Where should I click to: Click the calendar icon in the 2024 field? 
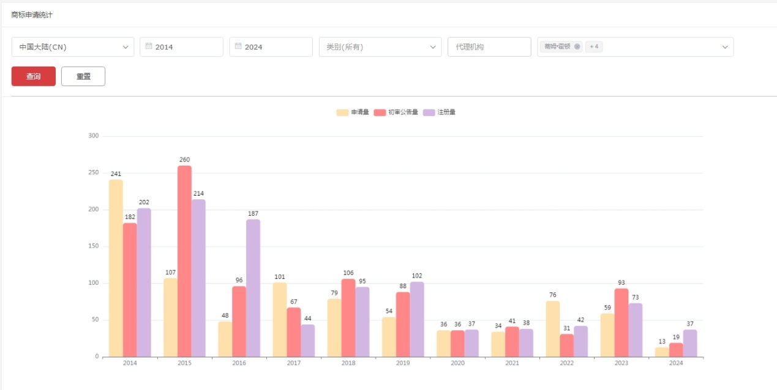[238, 46]
